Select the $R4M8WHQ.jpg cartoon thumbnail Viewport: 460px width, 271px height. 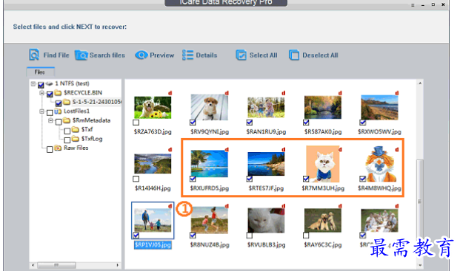point(381,164)
